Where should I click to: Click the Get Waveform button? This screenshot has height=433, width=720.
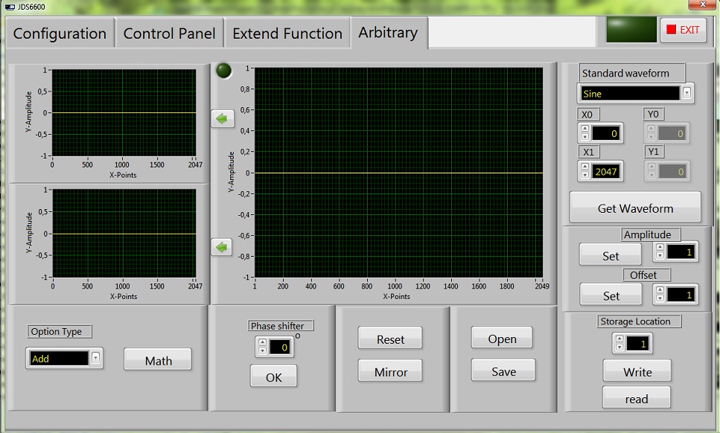[x=636, y=208]
